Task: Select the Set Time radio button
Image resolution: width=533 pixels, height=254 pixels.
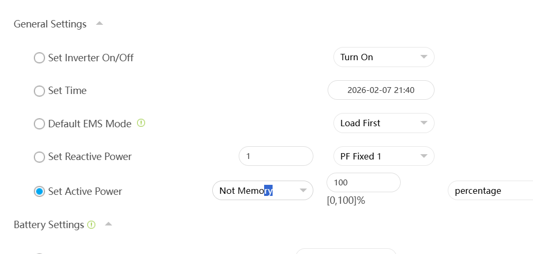Action: click(39, 91)
